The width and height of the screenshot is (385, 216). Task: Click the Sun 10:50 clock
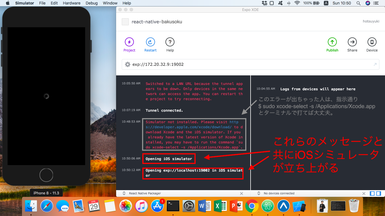(x=342, y=3)
